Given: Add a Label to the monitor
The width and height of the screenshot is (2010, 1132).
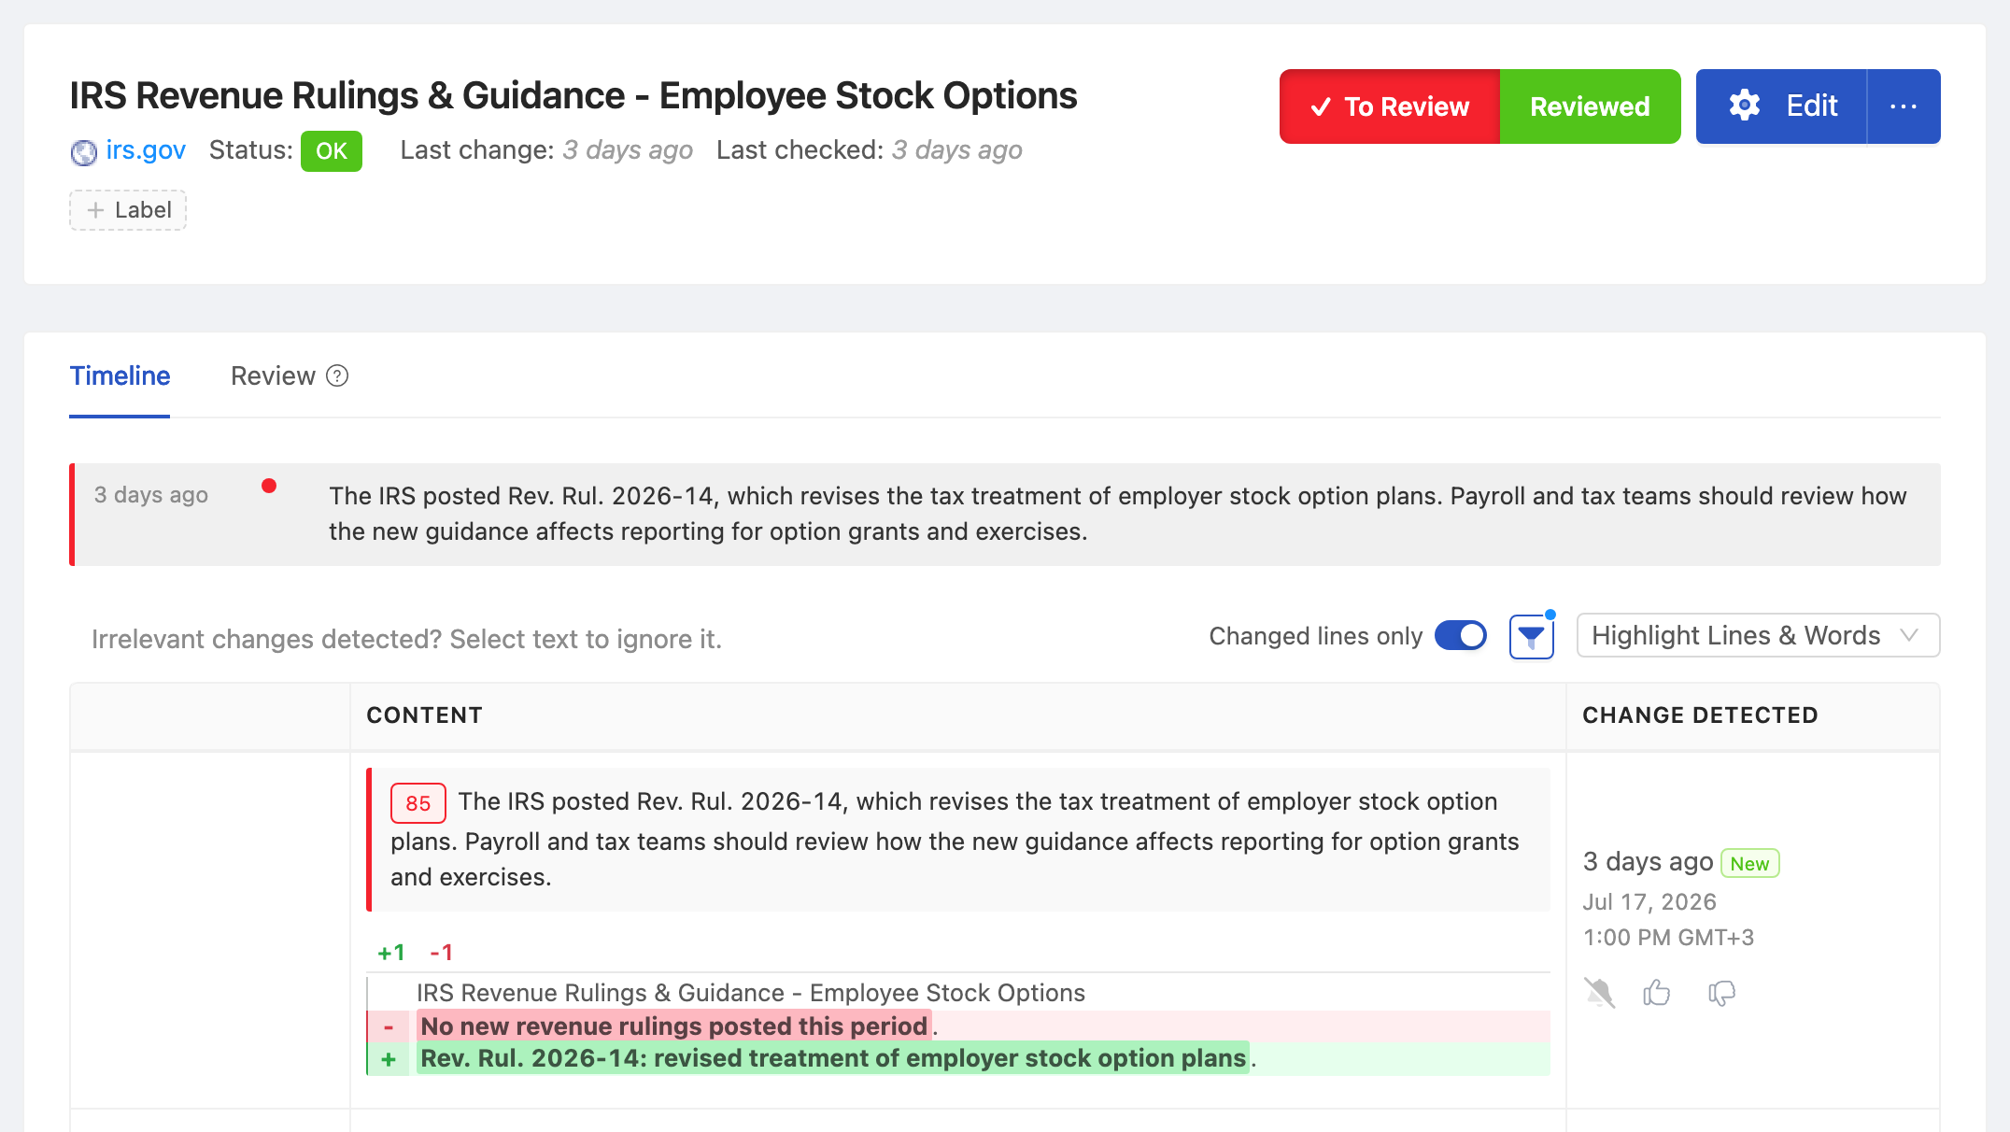Looking at the screenshot, I should (x=128, y=210).
